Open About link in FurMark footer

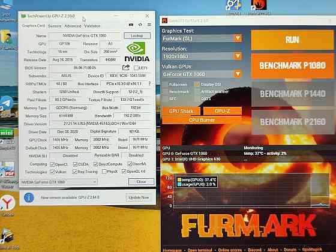[272, 250]
